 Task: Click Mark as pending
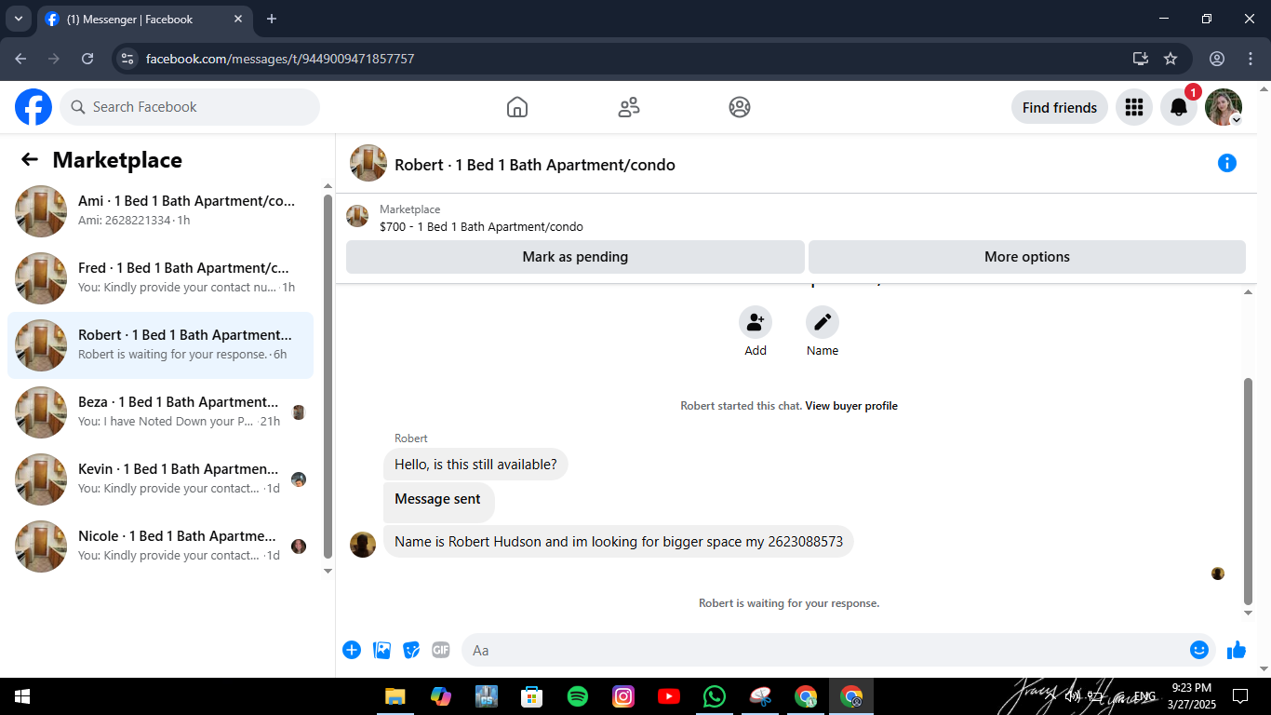click(x=575, y=257)
